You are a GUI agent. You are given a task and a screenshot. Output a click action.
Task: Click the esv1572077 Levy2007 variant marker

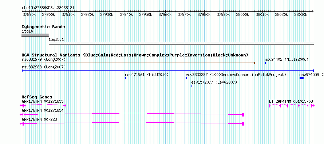point(192,86)
